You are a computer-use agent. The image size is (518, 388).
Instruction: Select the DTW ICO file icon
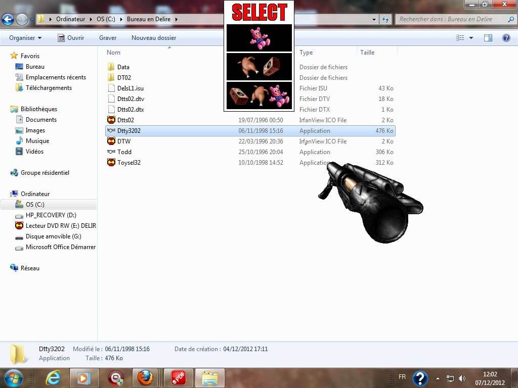point(111,141)
